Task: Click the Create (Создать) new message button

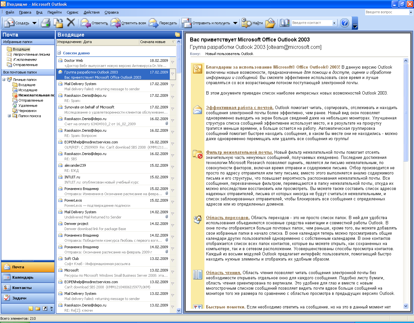Action: point(17,23)
